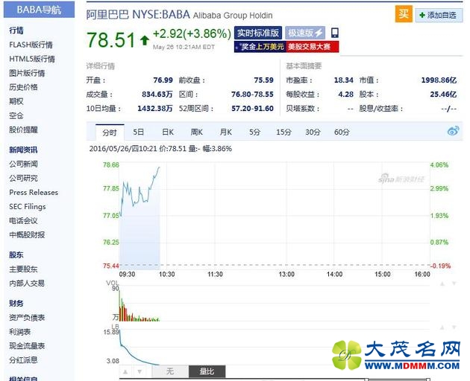
Task: Switch to 极速版 fast version
Action: [305, 33]
